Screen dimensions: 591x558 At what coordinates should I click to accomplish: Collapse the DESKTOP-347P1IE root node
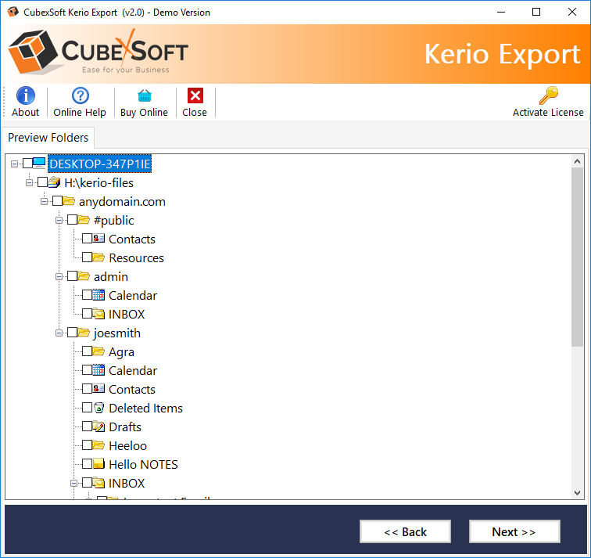click(x=14, y=164)
